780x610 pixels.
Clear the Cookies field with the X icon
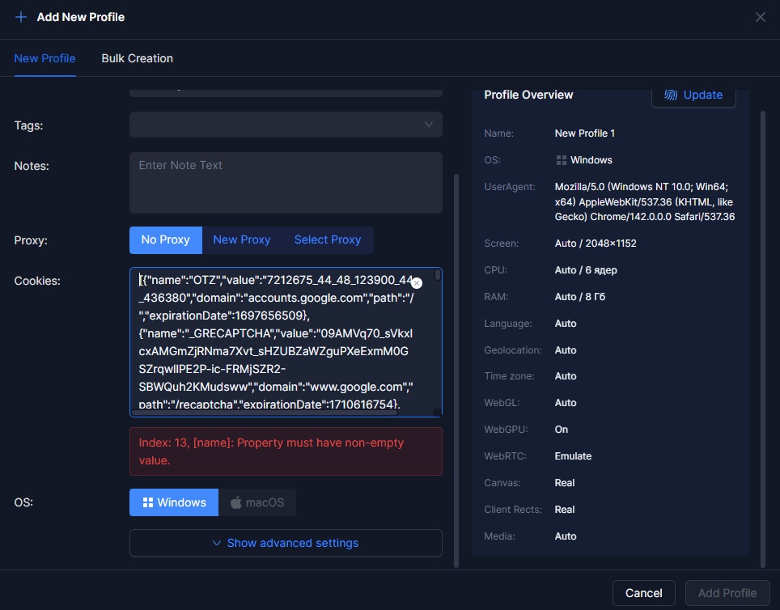tap(417, 283)
